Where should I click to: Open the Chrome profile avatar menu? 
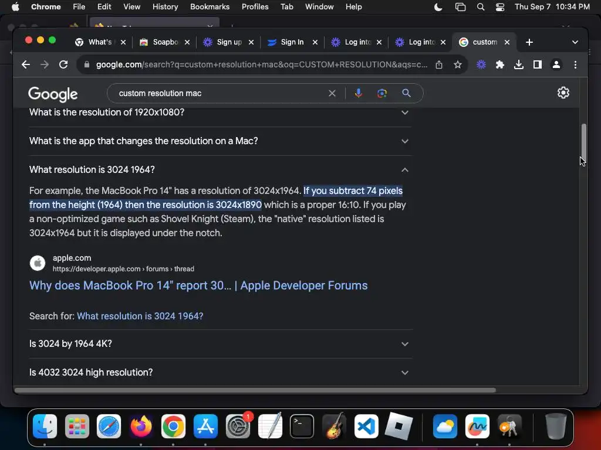click(556, 64)
